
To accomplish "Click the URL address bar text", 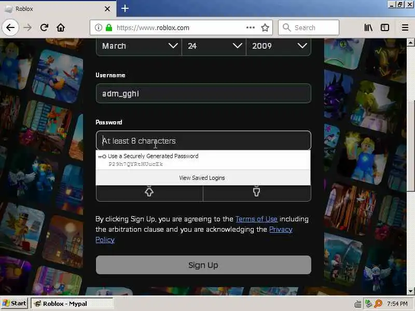I will 153,27.
